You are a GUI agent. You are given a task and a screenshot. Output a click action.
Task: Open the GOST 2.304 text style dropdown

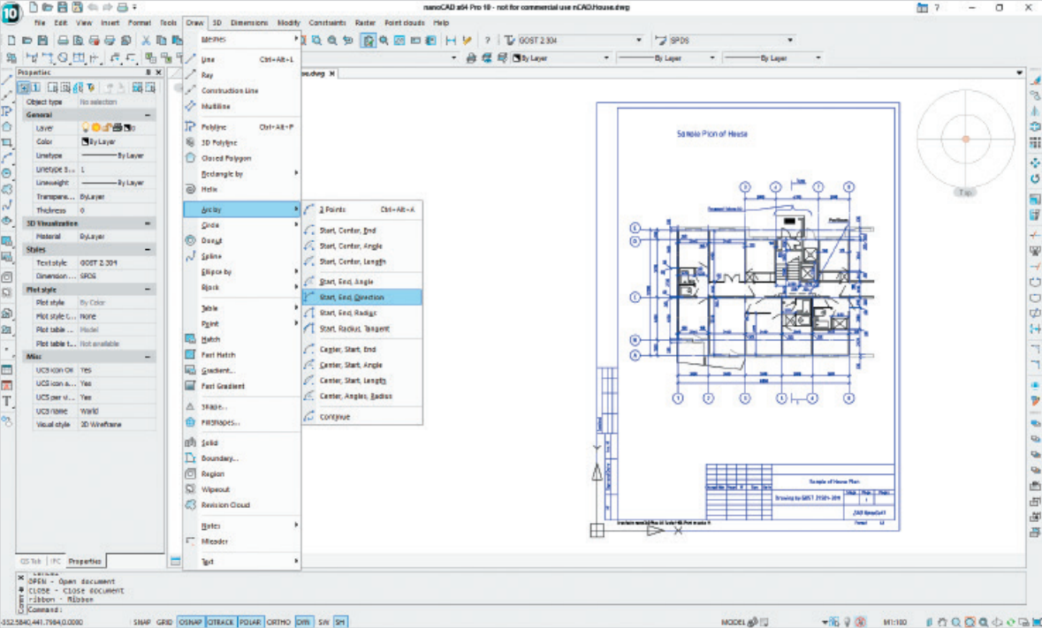(639, 41)
